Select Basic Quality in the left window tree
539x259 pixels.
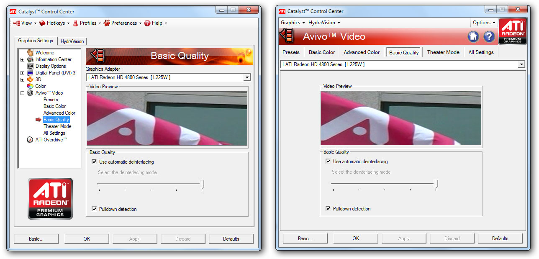56,120
